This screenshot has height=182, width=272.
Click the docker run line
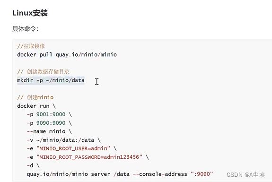pos(36,106)
